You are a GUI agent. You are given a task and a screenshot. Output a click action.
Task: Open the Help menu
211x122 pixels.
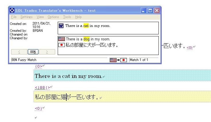(78, 17)
